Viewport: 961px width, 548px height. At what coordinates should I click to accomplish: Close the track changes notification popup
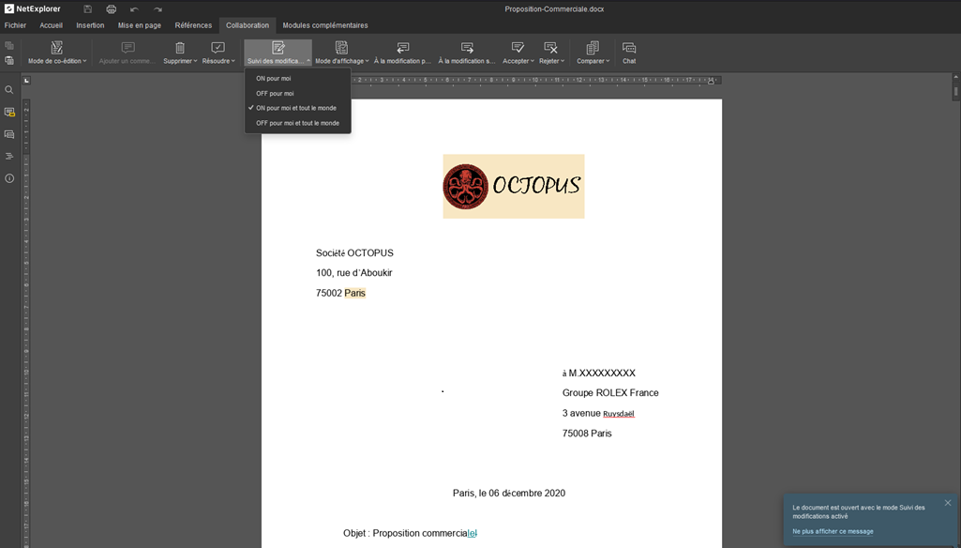pyautogui.click(x=948, y=503)
